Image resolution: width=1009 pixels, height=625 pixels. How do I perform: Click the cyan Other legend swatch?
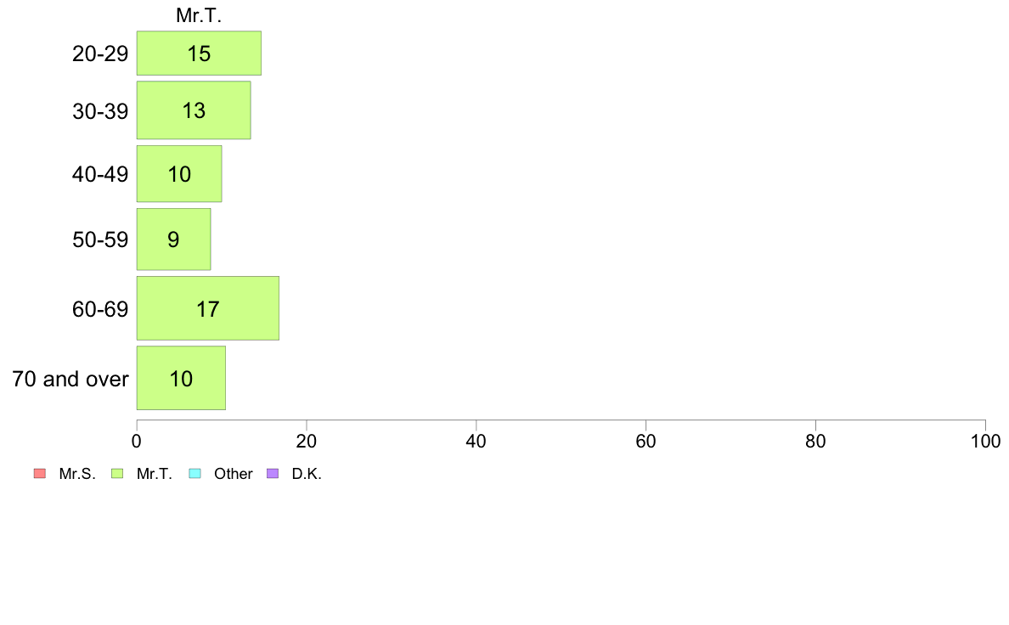[194, 474]
